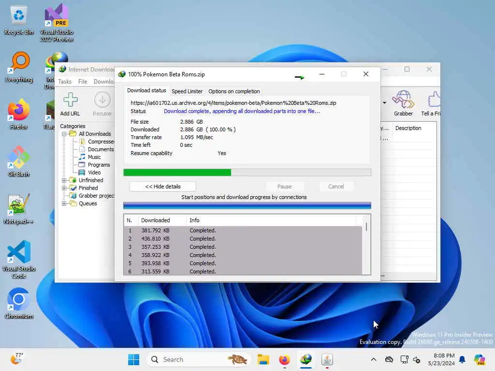Open Chromium desktop shortcut
The width and height of the screenshot is (495, 371).
click(x=19, y=303)
